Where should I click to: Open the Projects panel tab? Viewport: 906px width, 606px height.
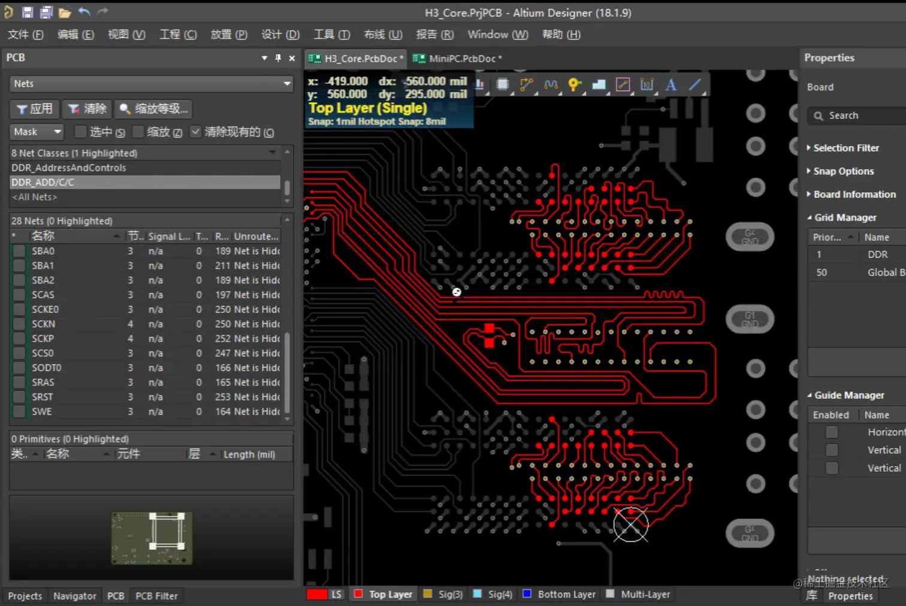point(25,596)
